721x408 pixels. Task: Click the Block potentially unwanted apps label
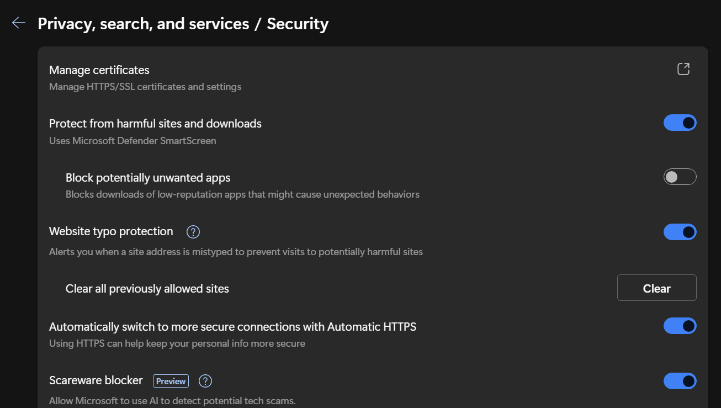click(x=148, y=178)
